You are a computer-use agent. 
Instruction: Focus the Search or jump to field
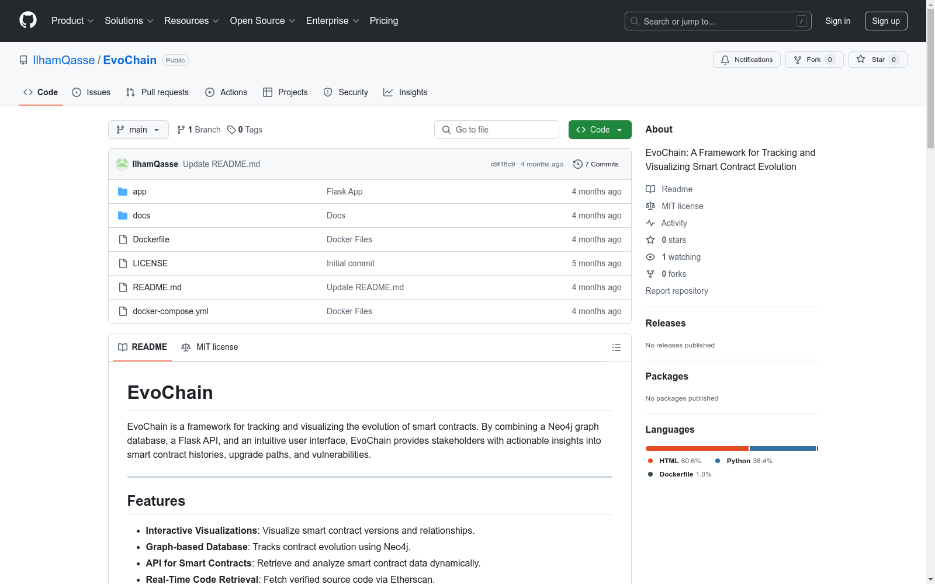(718, 21)
